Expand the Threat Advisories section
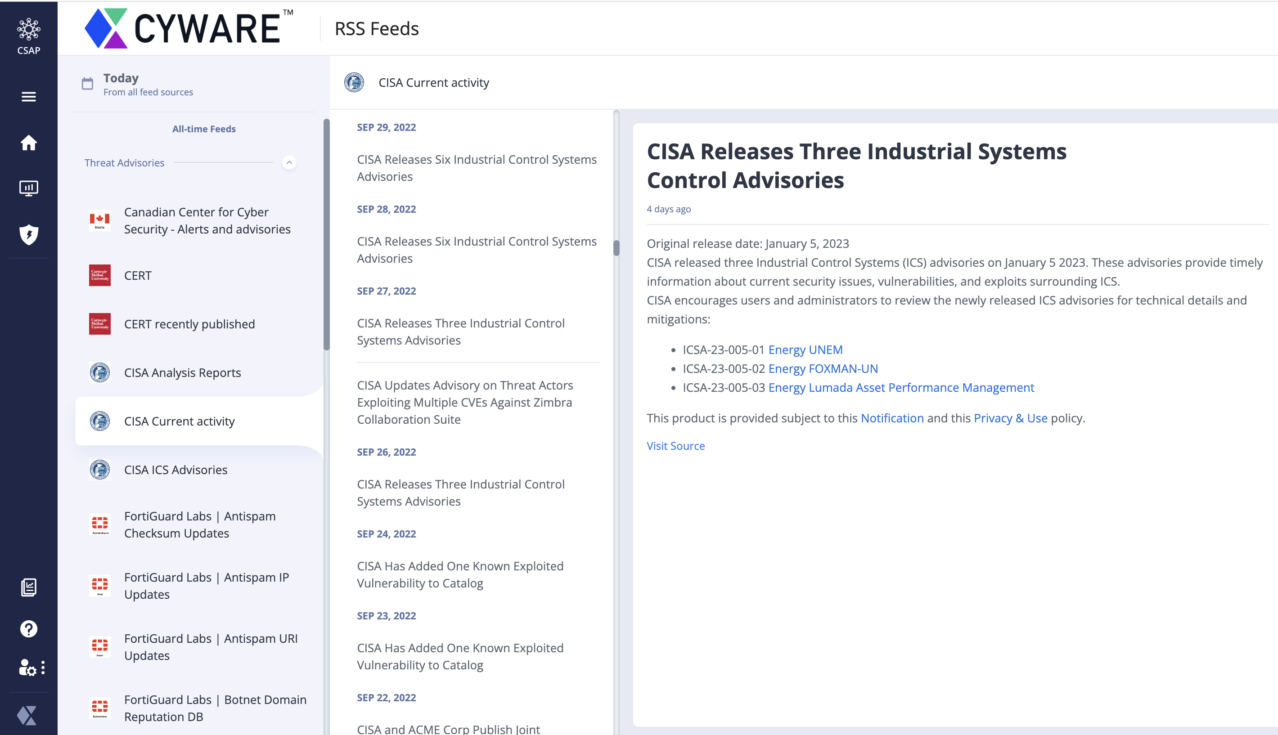Viewport: 1278px width, 735px height. [x=289, y=163]
